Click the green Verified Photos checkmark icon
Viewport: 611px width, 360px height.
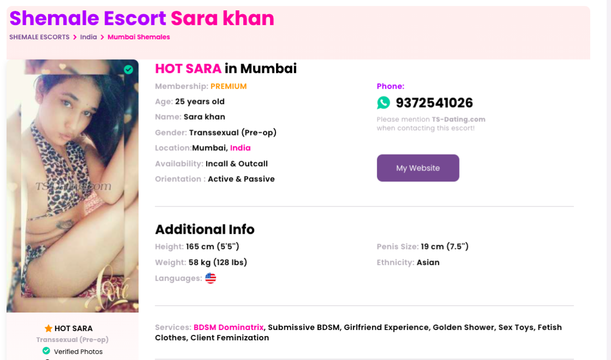46,351
